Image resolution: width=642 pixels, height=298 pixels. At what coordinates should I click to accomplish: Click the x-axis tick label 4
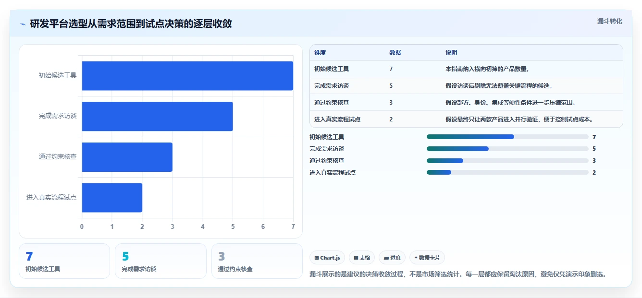click(203, 226)
